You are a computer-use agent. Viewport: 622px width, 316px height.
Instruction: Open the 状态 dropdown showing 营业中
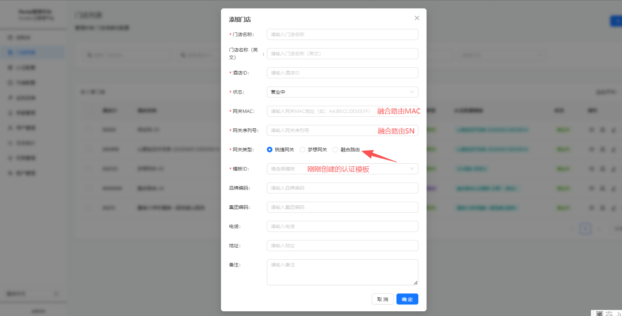[x=342, y=92]
